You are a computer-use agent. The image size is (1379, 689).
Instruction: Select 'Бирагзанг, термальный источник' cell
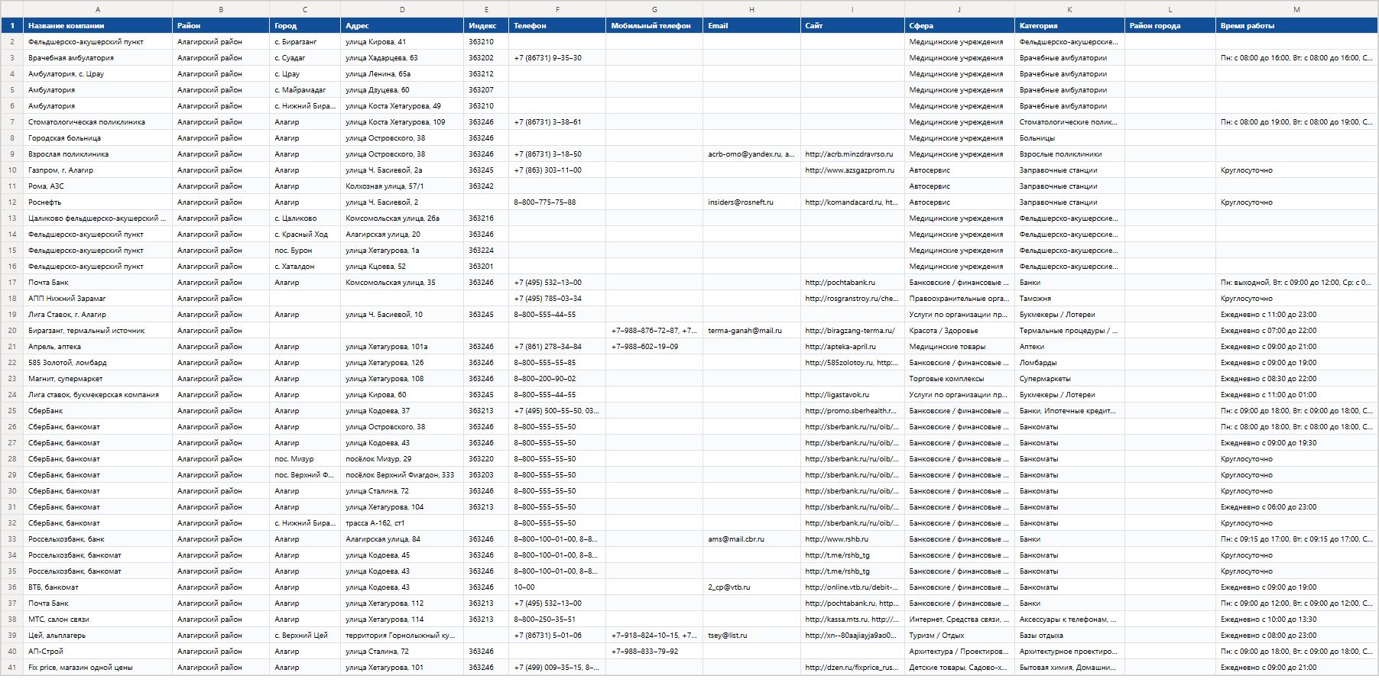click(x=98, y=331)
